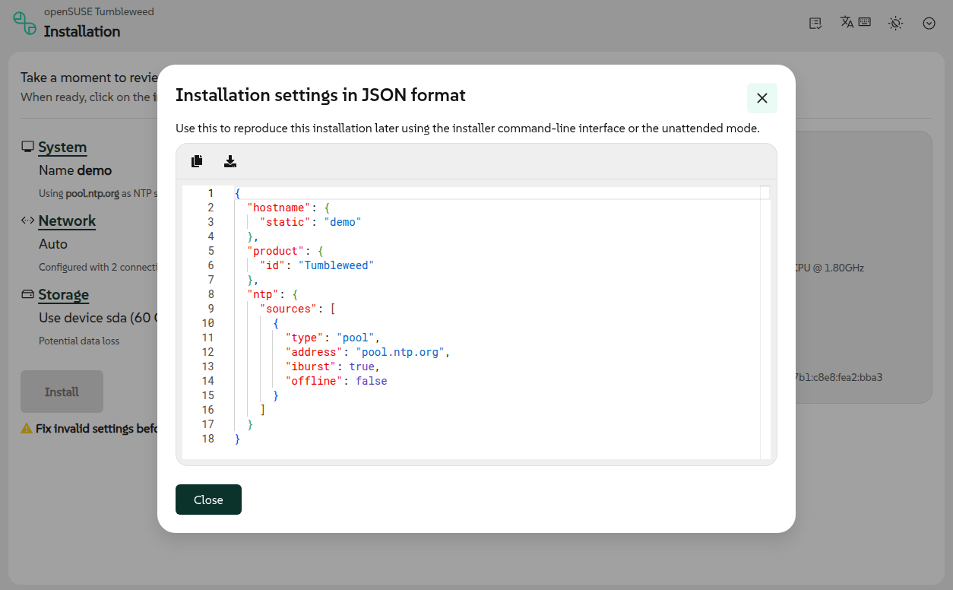This screenshot has height=590, width=953.
Task: Click line number 1 in editor gutter
Action: coord(211,193)
